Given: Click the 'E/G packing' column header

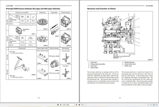Looking at the screenshot, I should pyautogui.click(x=66, y=48).
